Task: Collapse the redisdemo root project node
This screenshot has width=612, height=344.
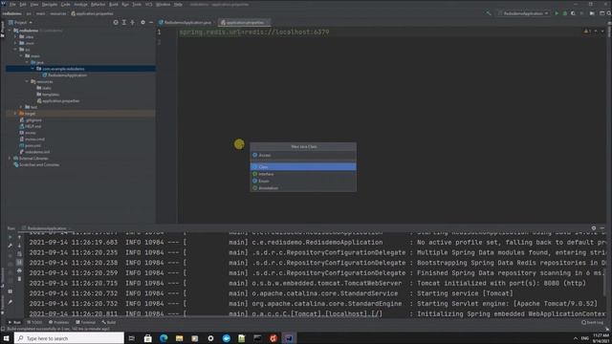Action: 10,31
